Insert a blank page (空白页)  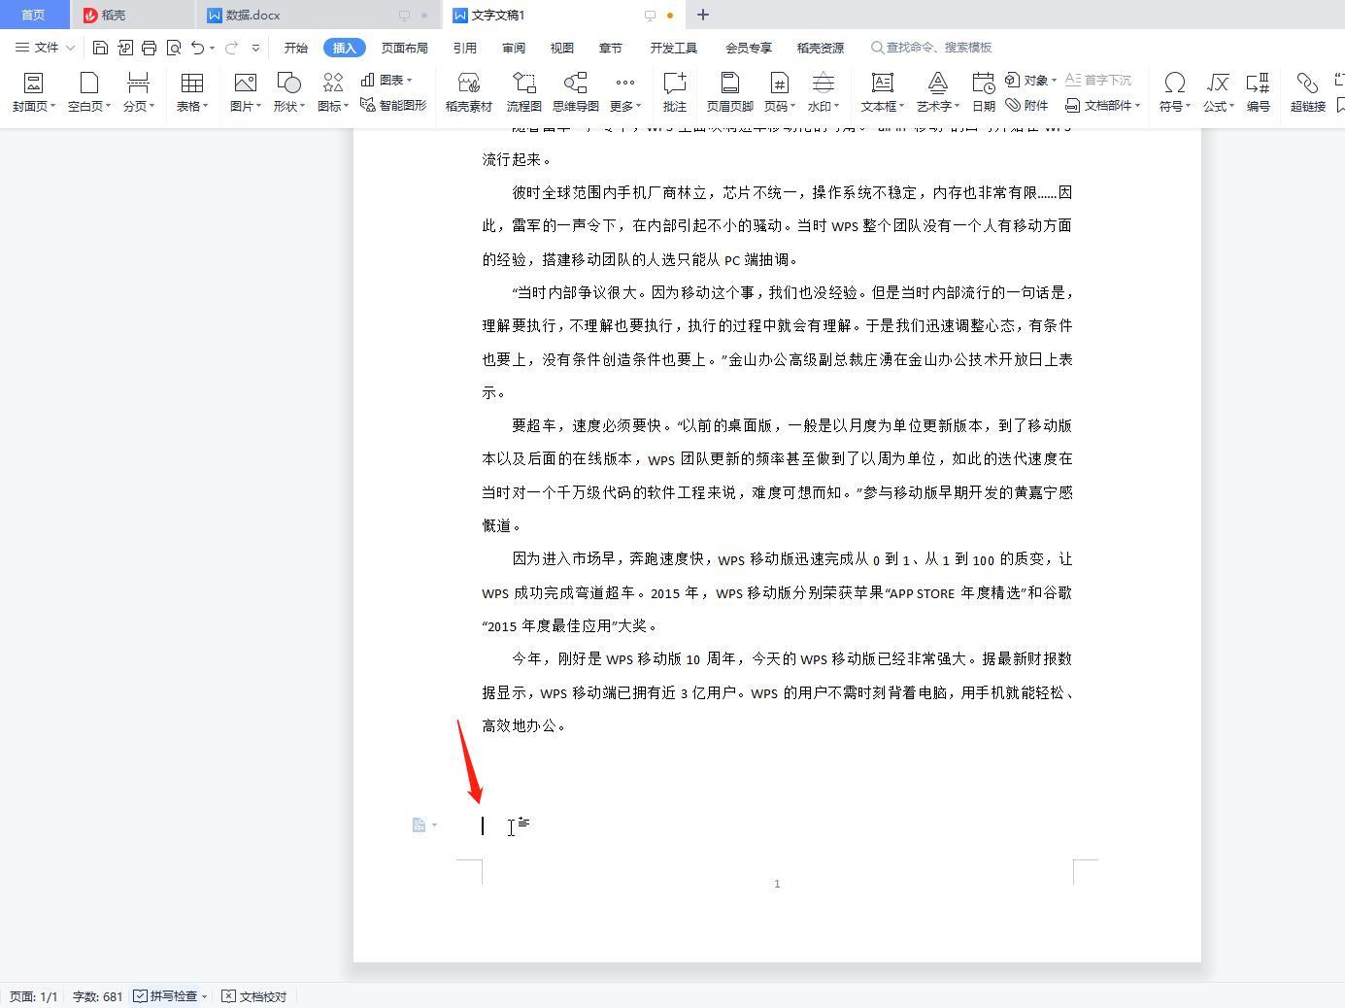pos(89,92)
